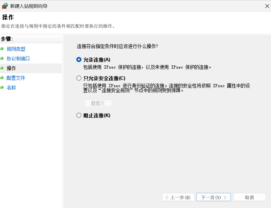Viewport: 271px width, 208px height.
Task: Click green bullet beside 名称
Action: [2, 87]
